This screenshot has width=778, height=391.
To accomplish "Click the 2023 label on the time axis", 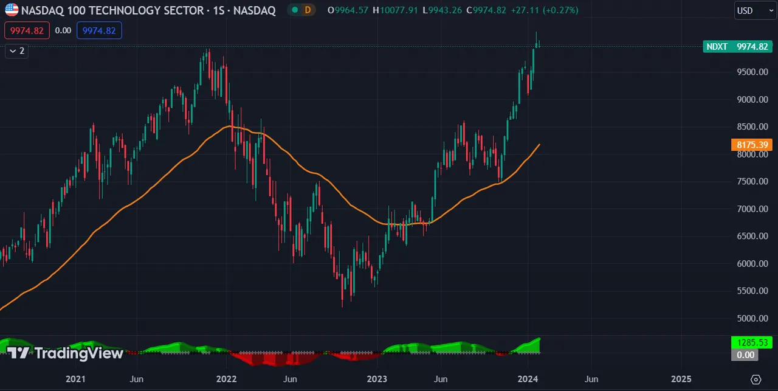I will point(377,379).
